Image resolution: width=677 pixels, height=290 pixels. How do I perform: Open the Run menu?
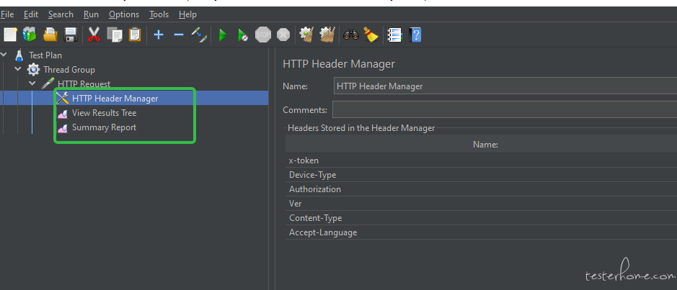coord(91,14)
